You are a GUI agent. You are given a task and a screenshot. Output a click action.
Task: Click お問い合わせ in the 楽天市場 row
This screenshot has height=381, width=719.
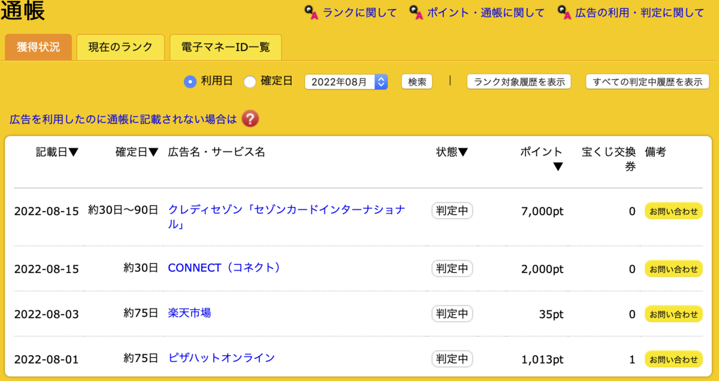[x=674, y=314]
